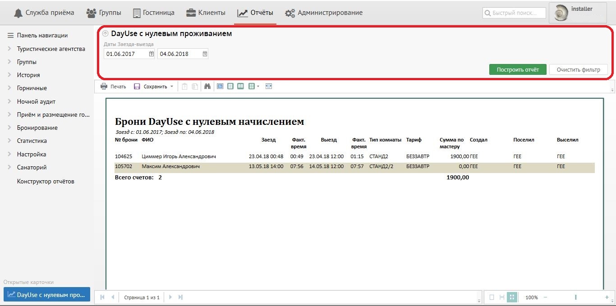Collapse the filter panel with the up-arrow icon
Image resolution: width=616 pixels, height=306 pixels.
(106, 34)
